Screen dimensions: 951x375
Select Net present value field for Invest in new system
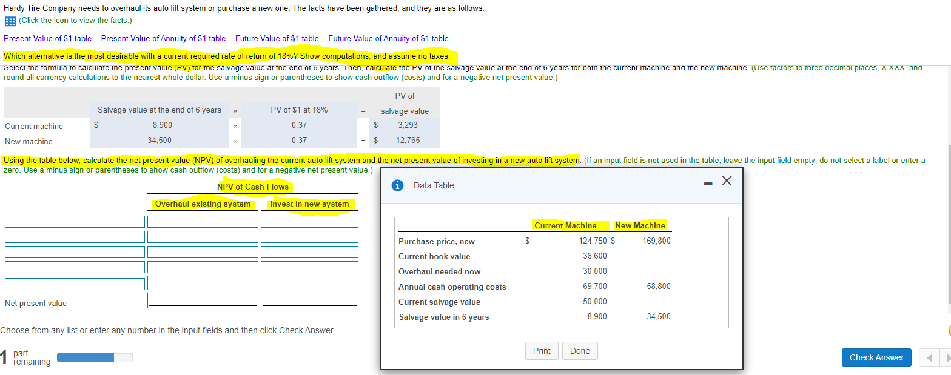pyautogui.click(x=310, y=300)
